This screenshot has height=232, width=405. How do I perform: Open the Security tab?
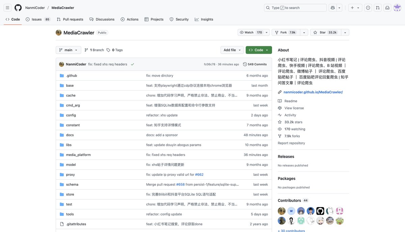[x=179, y=19]
